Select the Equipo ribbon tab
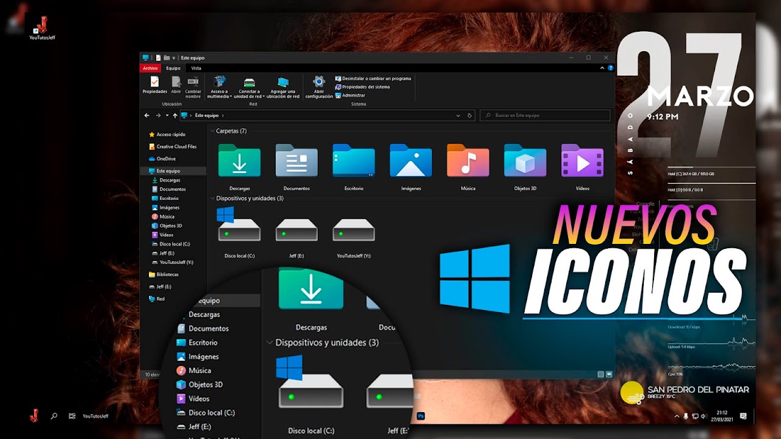This screenshot has width=781, height=439. pos(173,68)
